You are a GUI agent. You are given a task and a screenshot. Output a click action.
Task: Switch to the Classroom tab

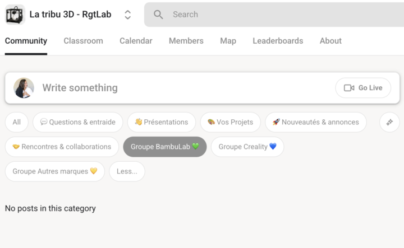tap(83, 41)
